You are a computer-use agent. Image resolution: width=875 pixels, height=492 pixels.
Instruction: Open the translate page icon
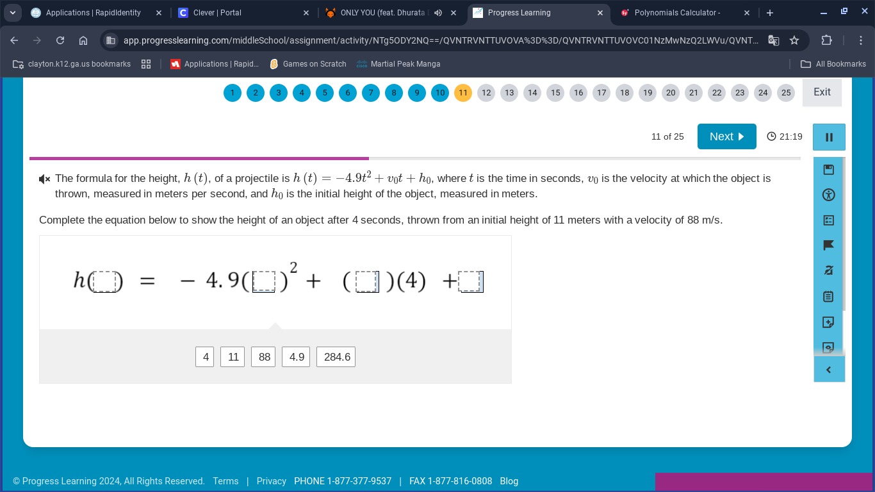(x=774, y=40)
